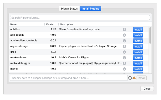The image size is (161, 100).
Task: Select the achilles row name
Action: coord(15,29)
